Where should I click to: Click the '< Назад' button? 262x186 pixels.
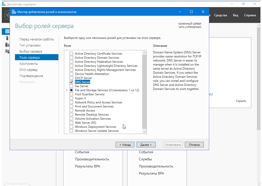pos(125,145)
